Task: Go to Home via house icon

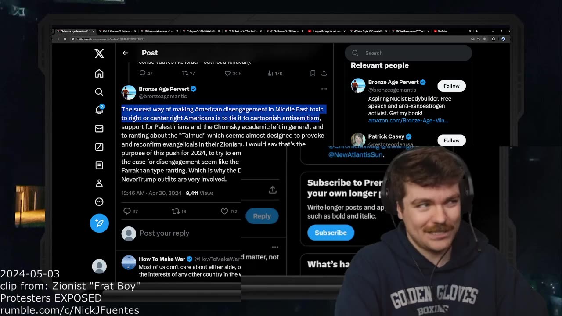Action: point(99,73)
